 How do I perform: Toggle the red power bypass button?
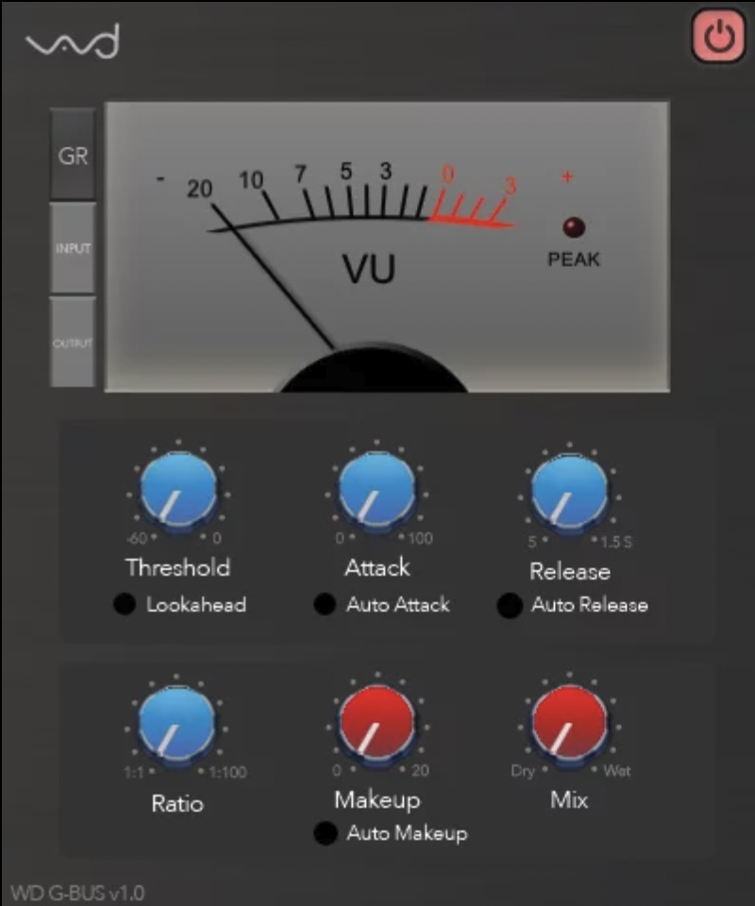(x=718, y=38)
